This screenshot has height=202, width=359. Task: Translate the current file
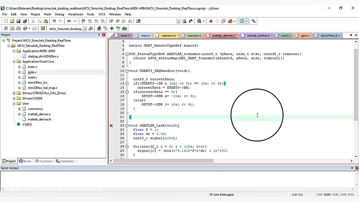[x=6, y=28]
